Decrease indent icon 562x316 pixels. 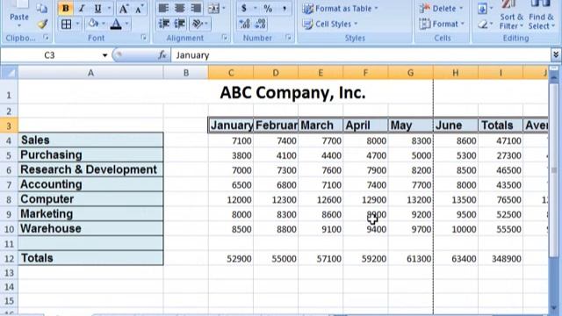coord(164,24)
